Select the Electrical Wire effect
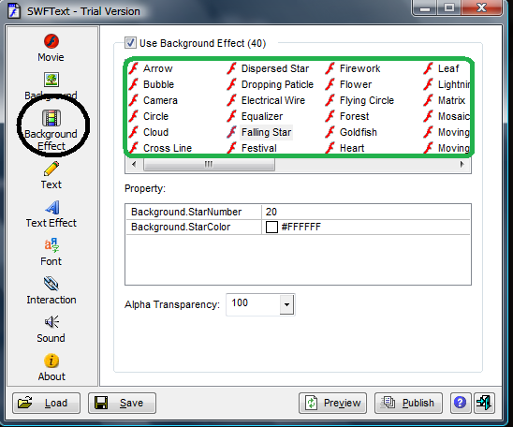The image size is (513, 427). [266, 100]
